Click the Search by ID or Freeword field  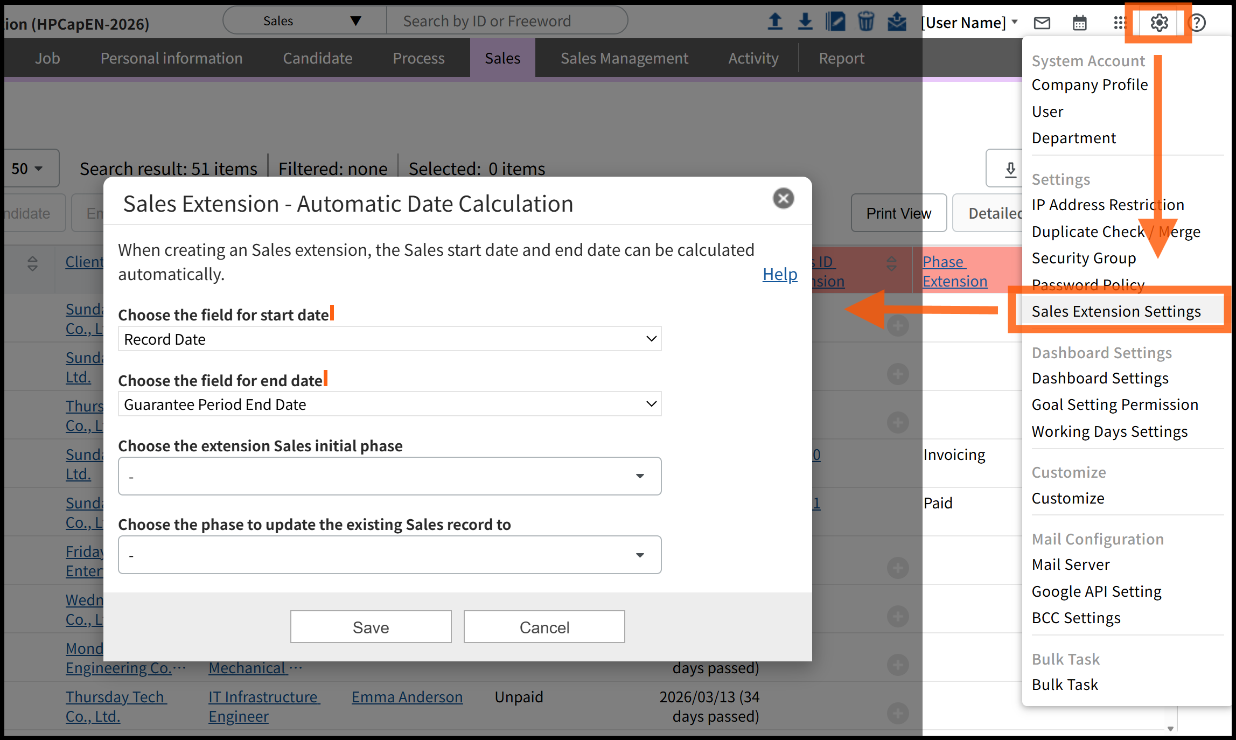pos(506,21)
